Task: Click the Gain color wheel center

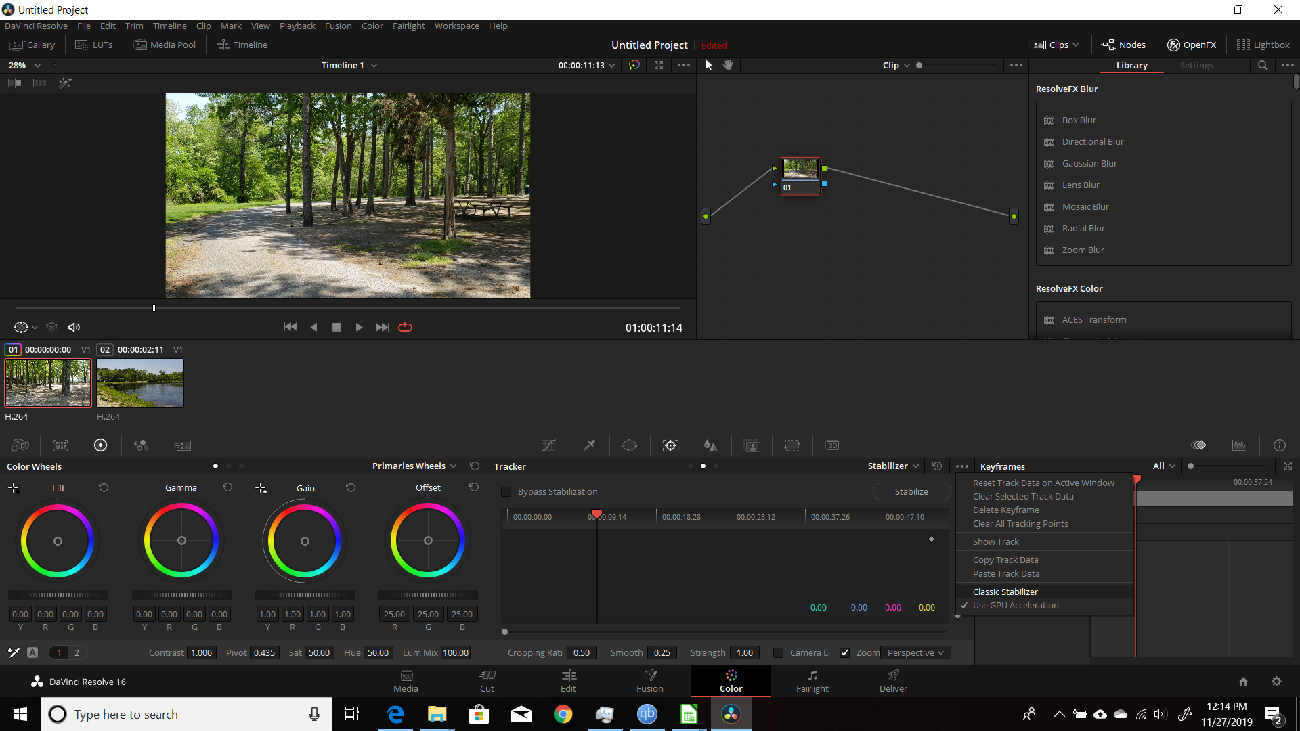Action: coord(305,541)
